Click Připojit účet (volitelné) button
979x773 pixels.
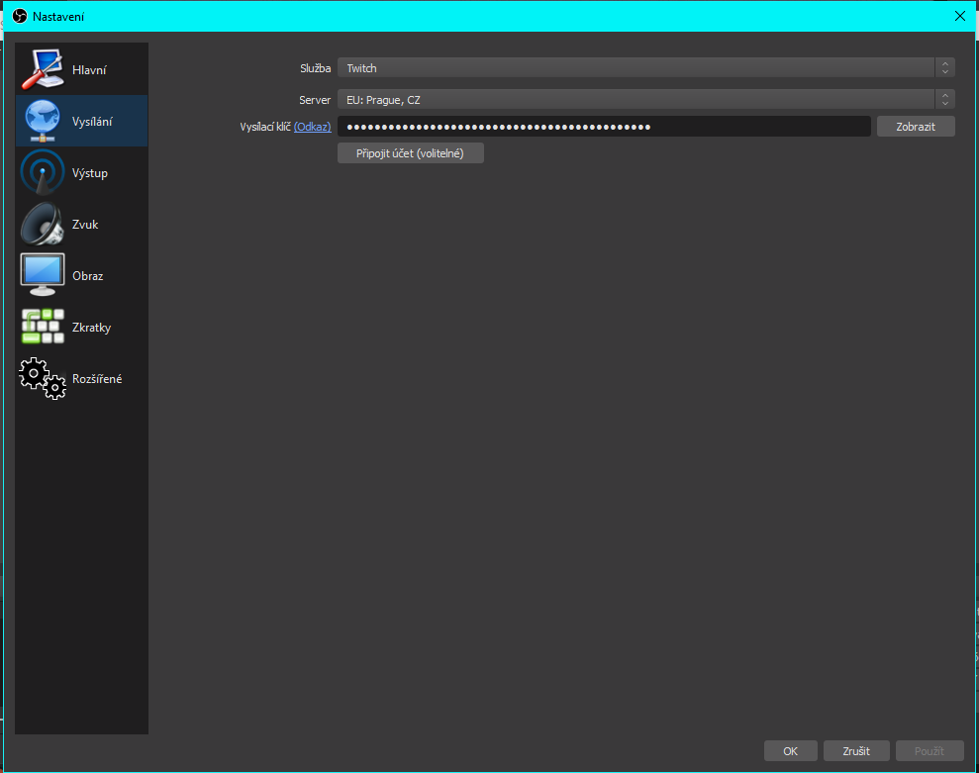click(410, 153)
